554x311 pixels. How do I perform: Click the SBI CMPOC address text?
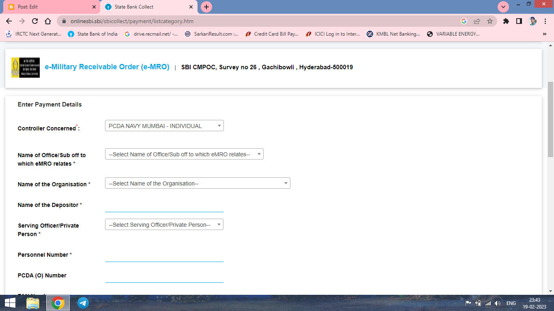point(267,67)
